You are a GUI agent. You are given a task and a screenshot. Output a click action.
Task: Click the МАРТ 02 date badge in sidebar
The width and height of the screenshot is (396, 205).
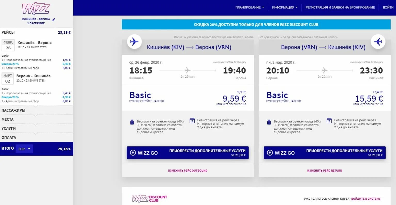8,78
